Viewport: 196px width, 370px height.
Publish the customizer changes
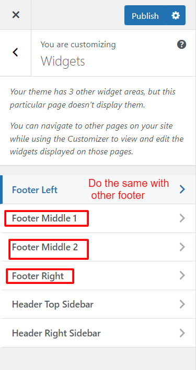click(145, 16)
